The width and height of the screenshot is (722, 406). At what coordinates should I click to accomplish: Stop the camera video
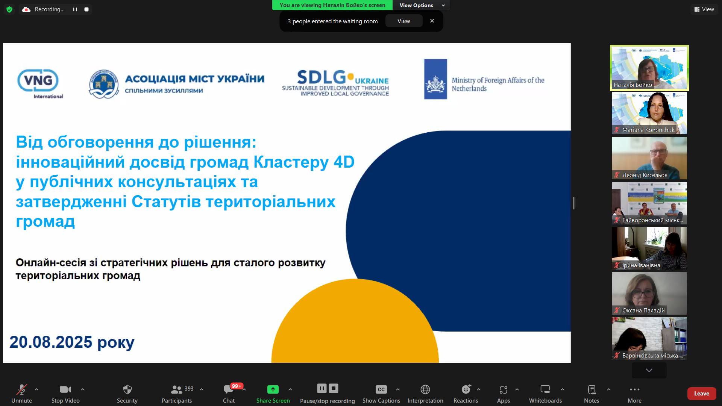65,389
